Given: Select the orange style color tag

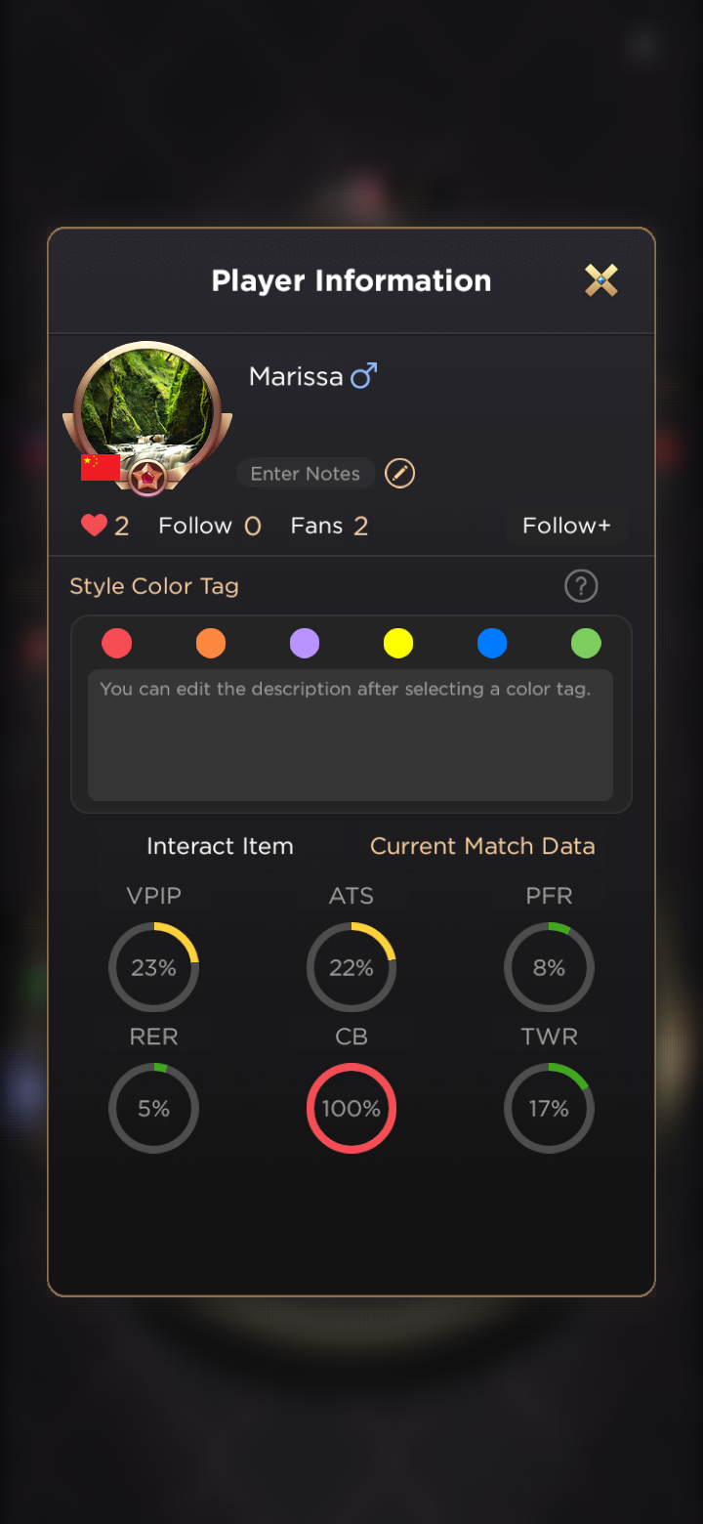Looking at the screenshot, I should [211, 644].
